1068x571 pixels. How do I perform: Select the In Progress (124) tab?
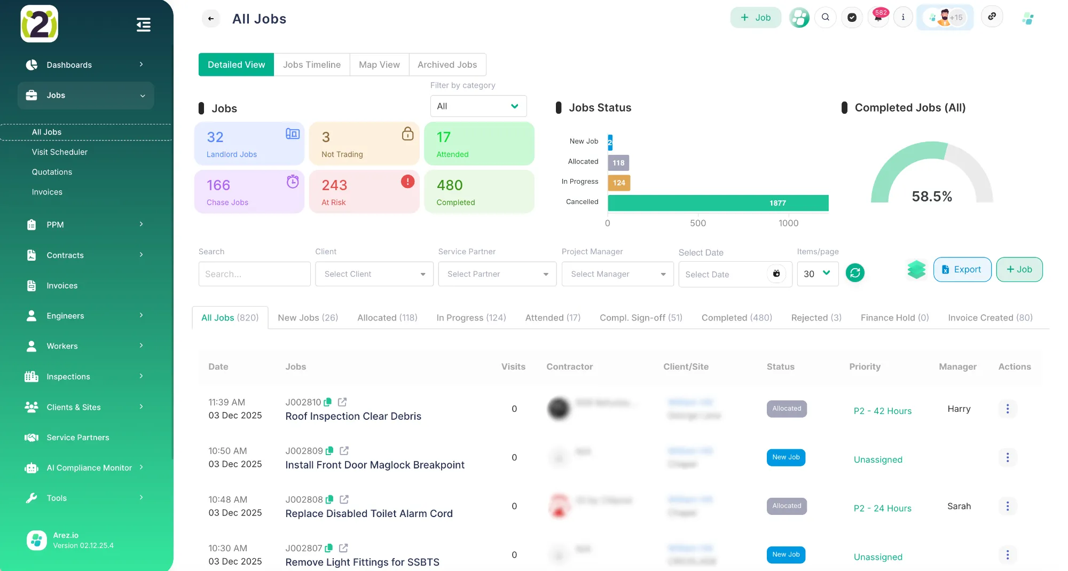point(471,318)
